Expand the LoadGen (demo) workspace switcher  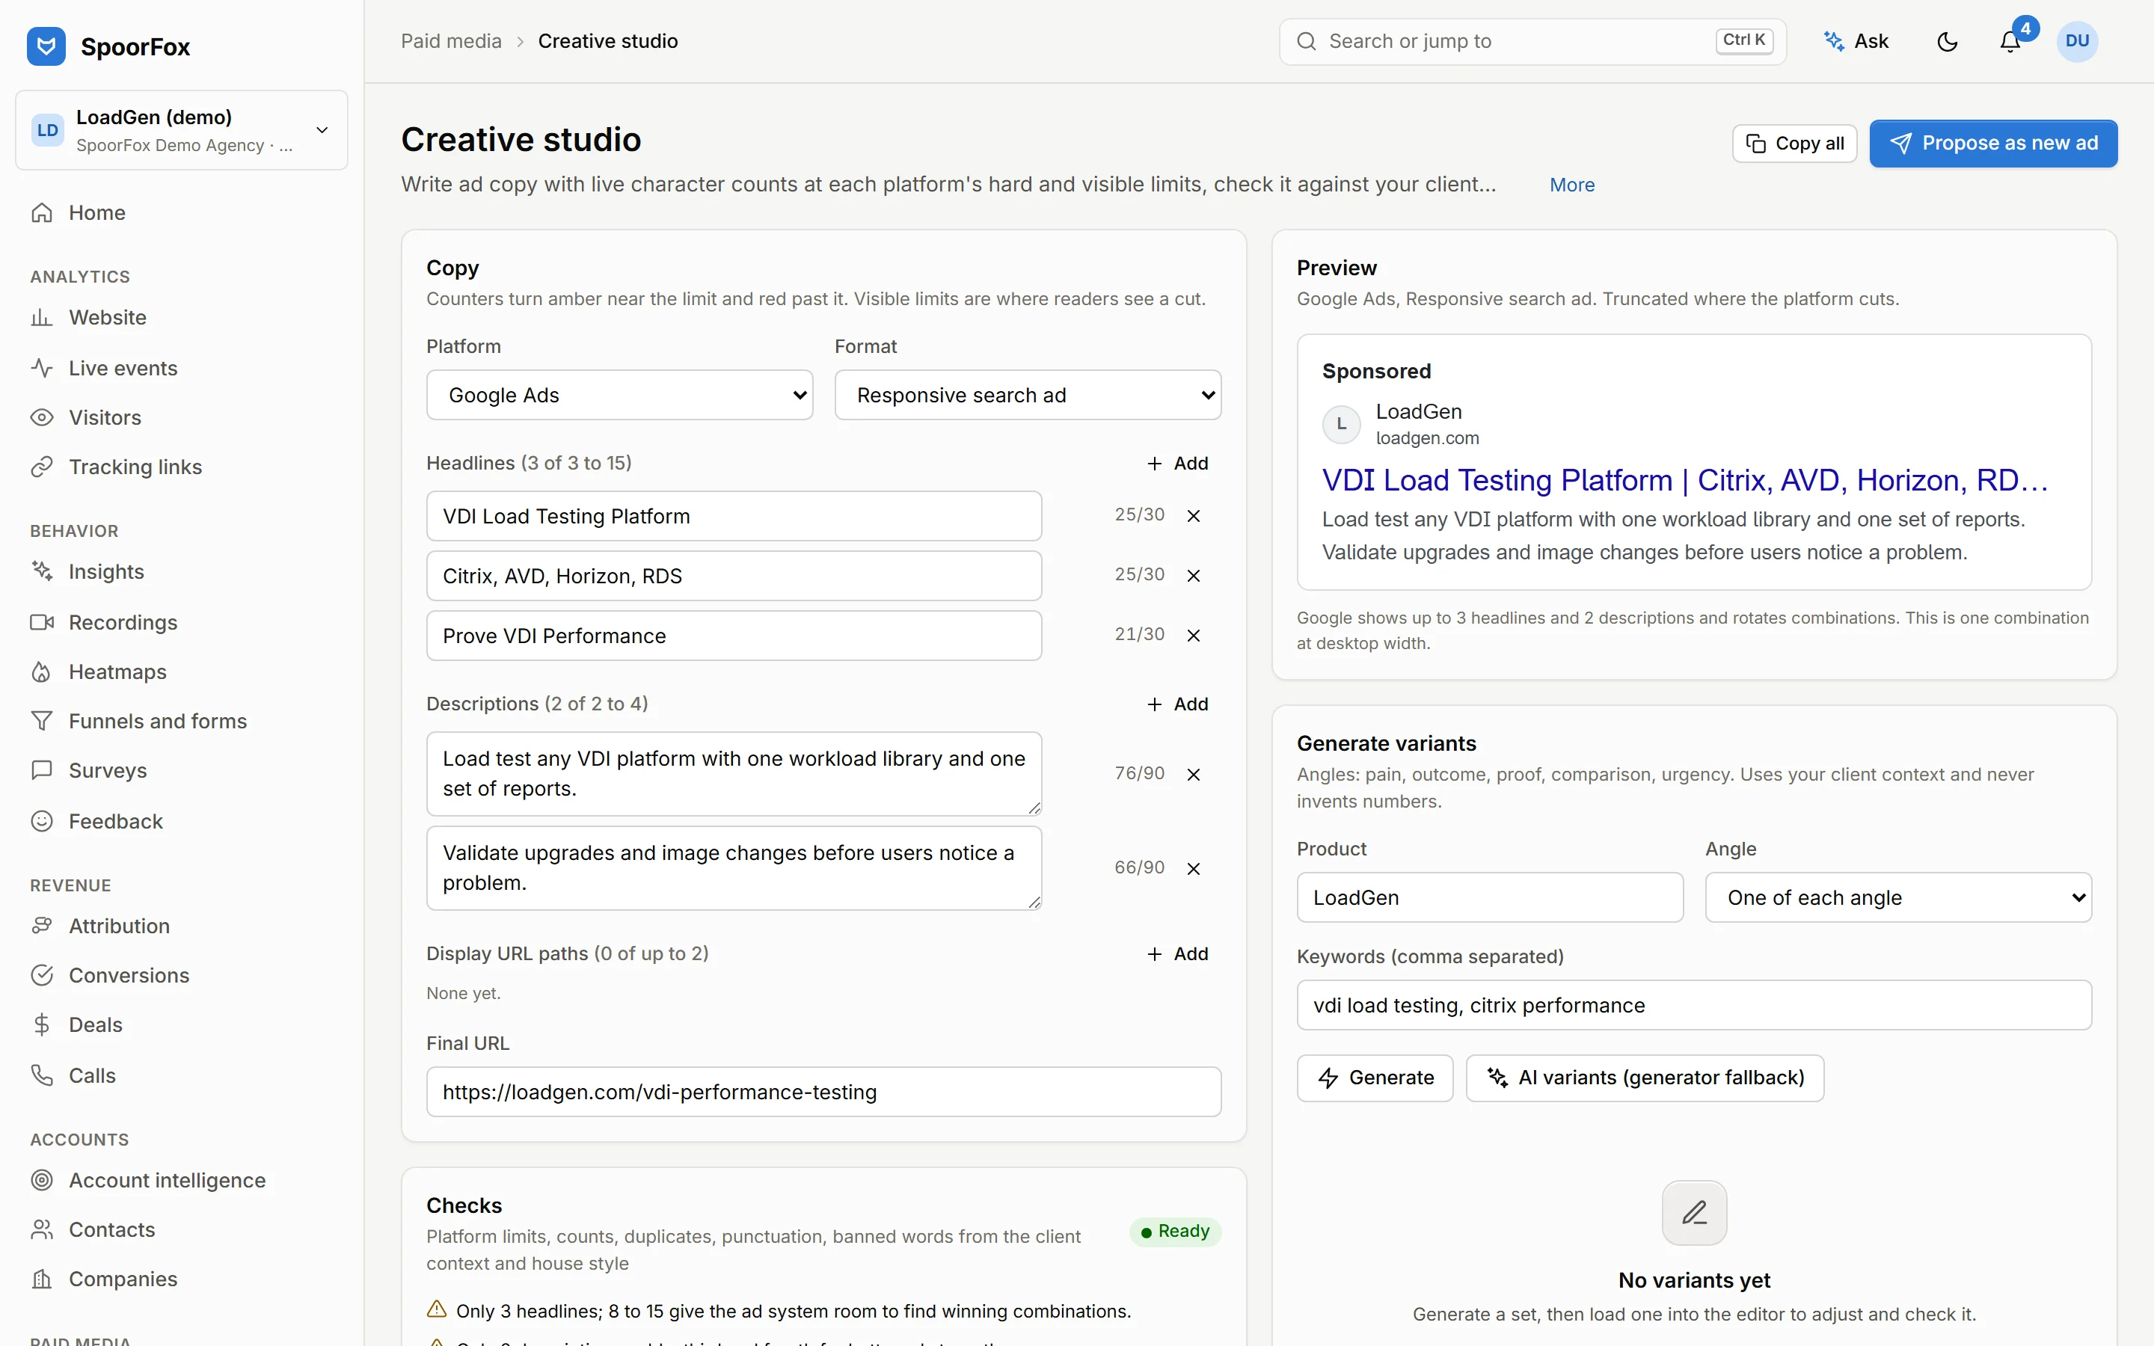coord(182,130)
